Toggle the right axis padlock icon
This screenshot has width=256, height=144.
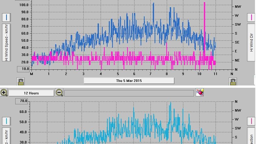[x=233, y=82]
